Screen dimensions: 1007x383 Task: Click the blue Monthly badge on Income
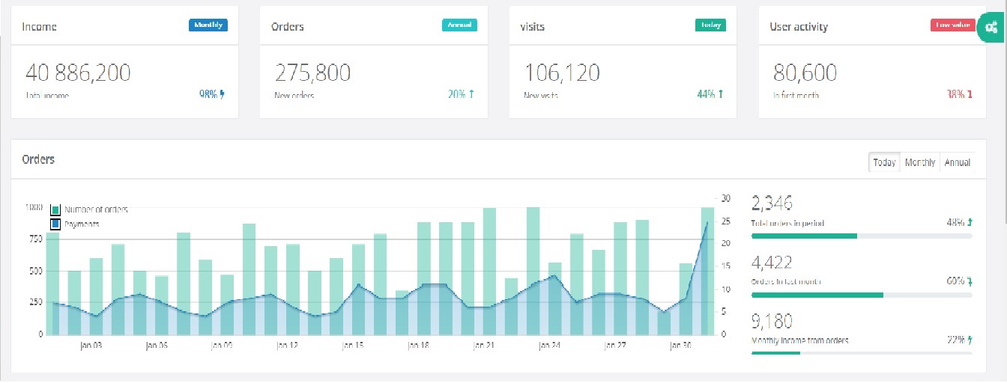[208, 25]
